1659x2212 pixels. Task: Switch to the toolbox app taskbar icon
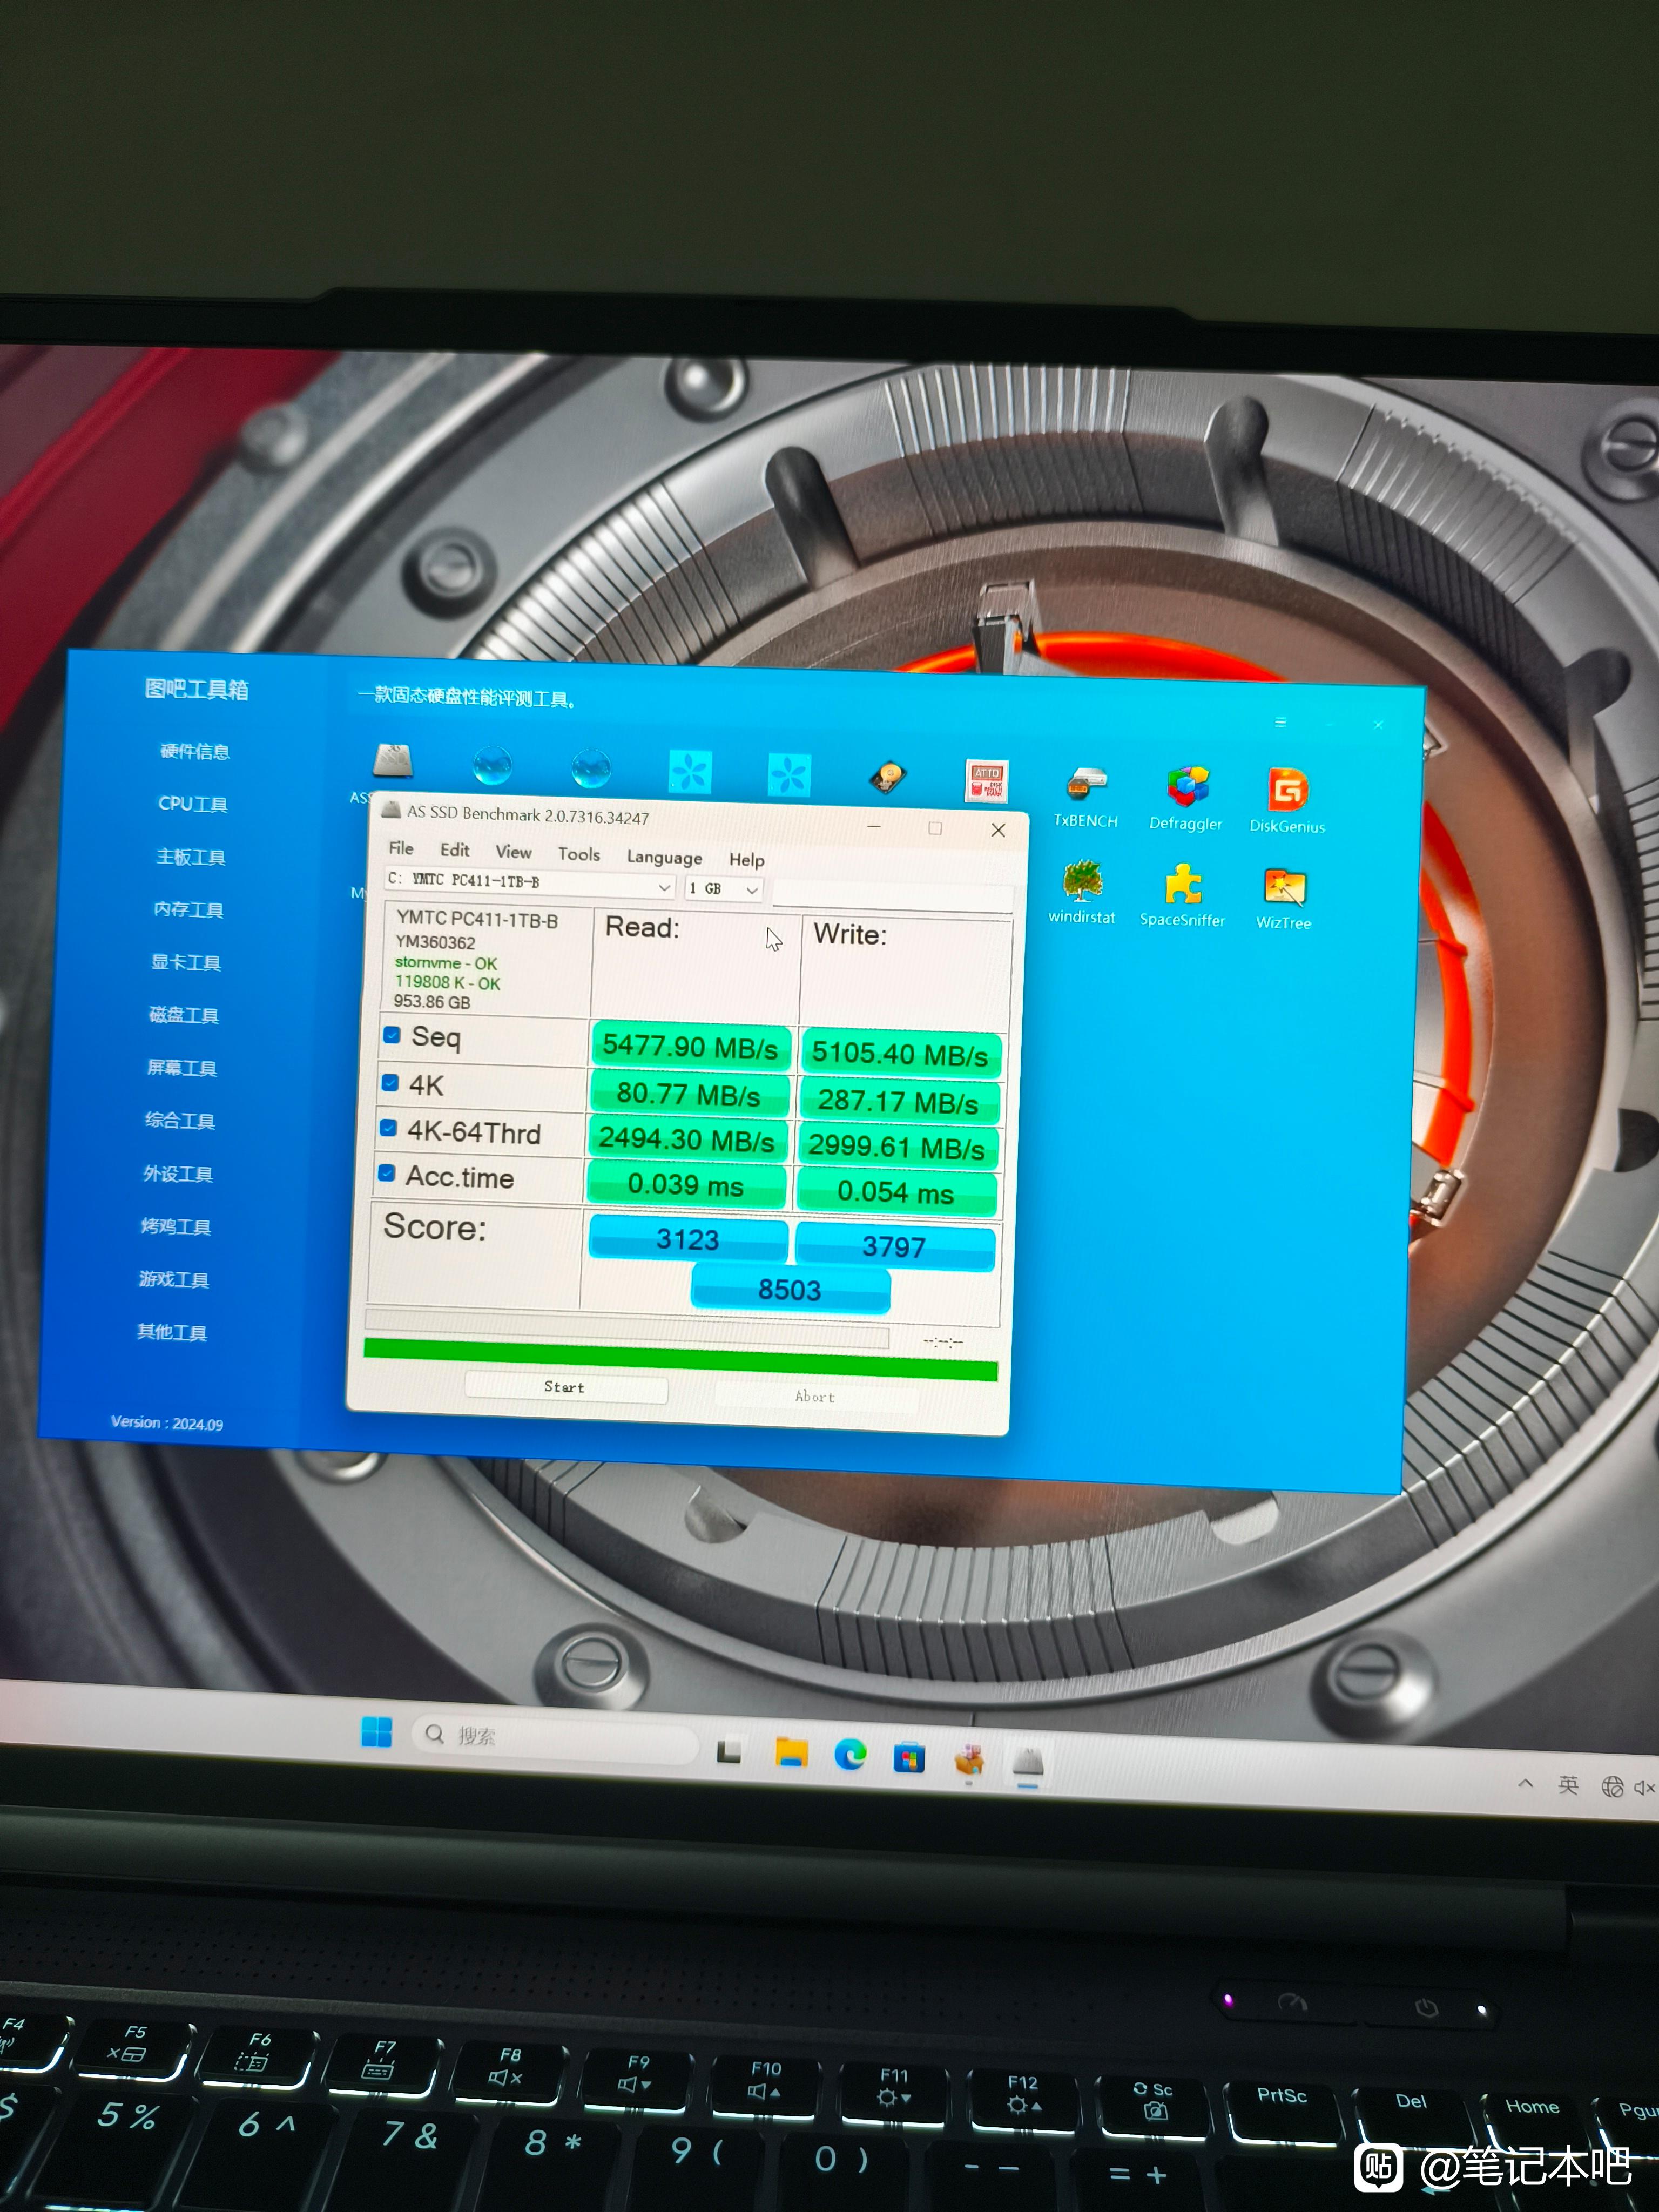coord(969,1760)
